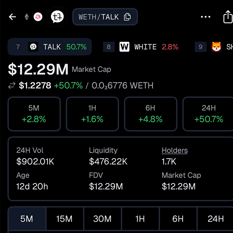The width and height of the screenshot is (233, 233).
Task: Open the underlined Holders link
Action: [x=175, y=150]
